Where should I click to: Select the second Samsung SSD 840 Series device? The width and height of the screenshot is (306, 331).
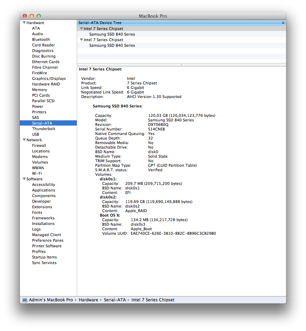tap(112, 45)
